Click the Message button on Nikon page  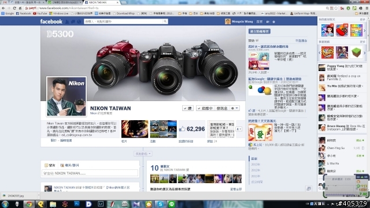(222, 108)
